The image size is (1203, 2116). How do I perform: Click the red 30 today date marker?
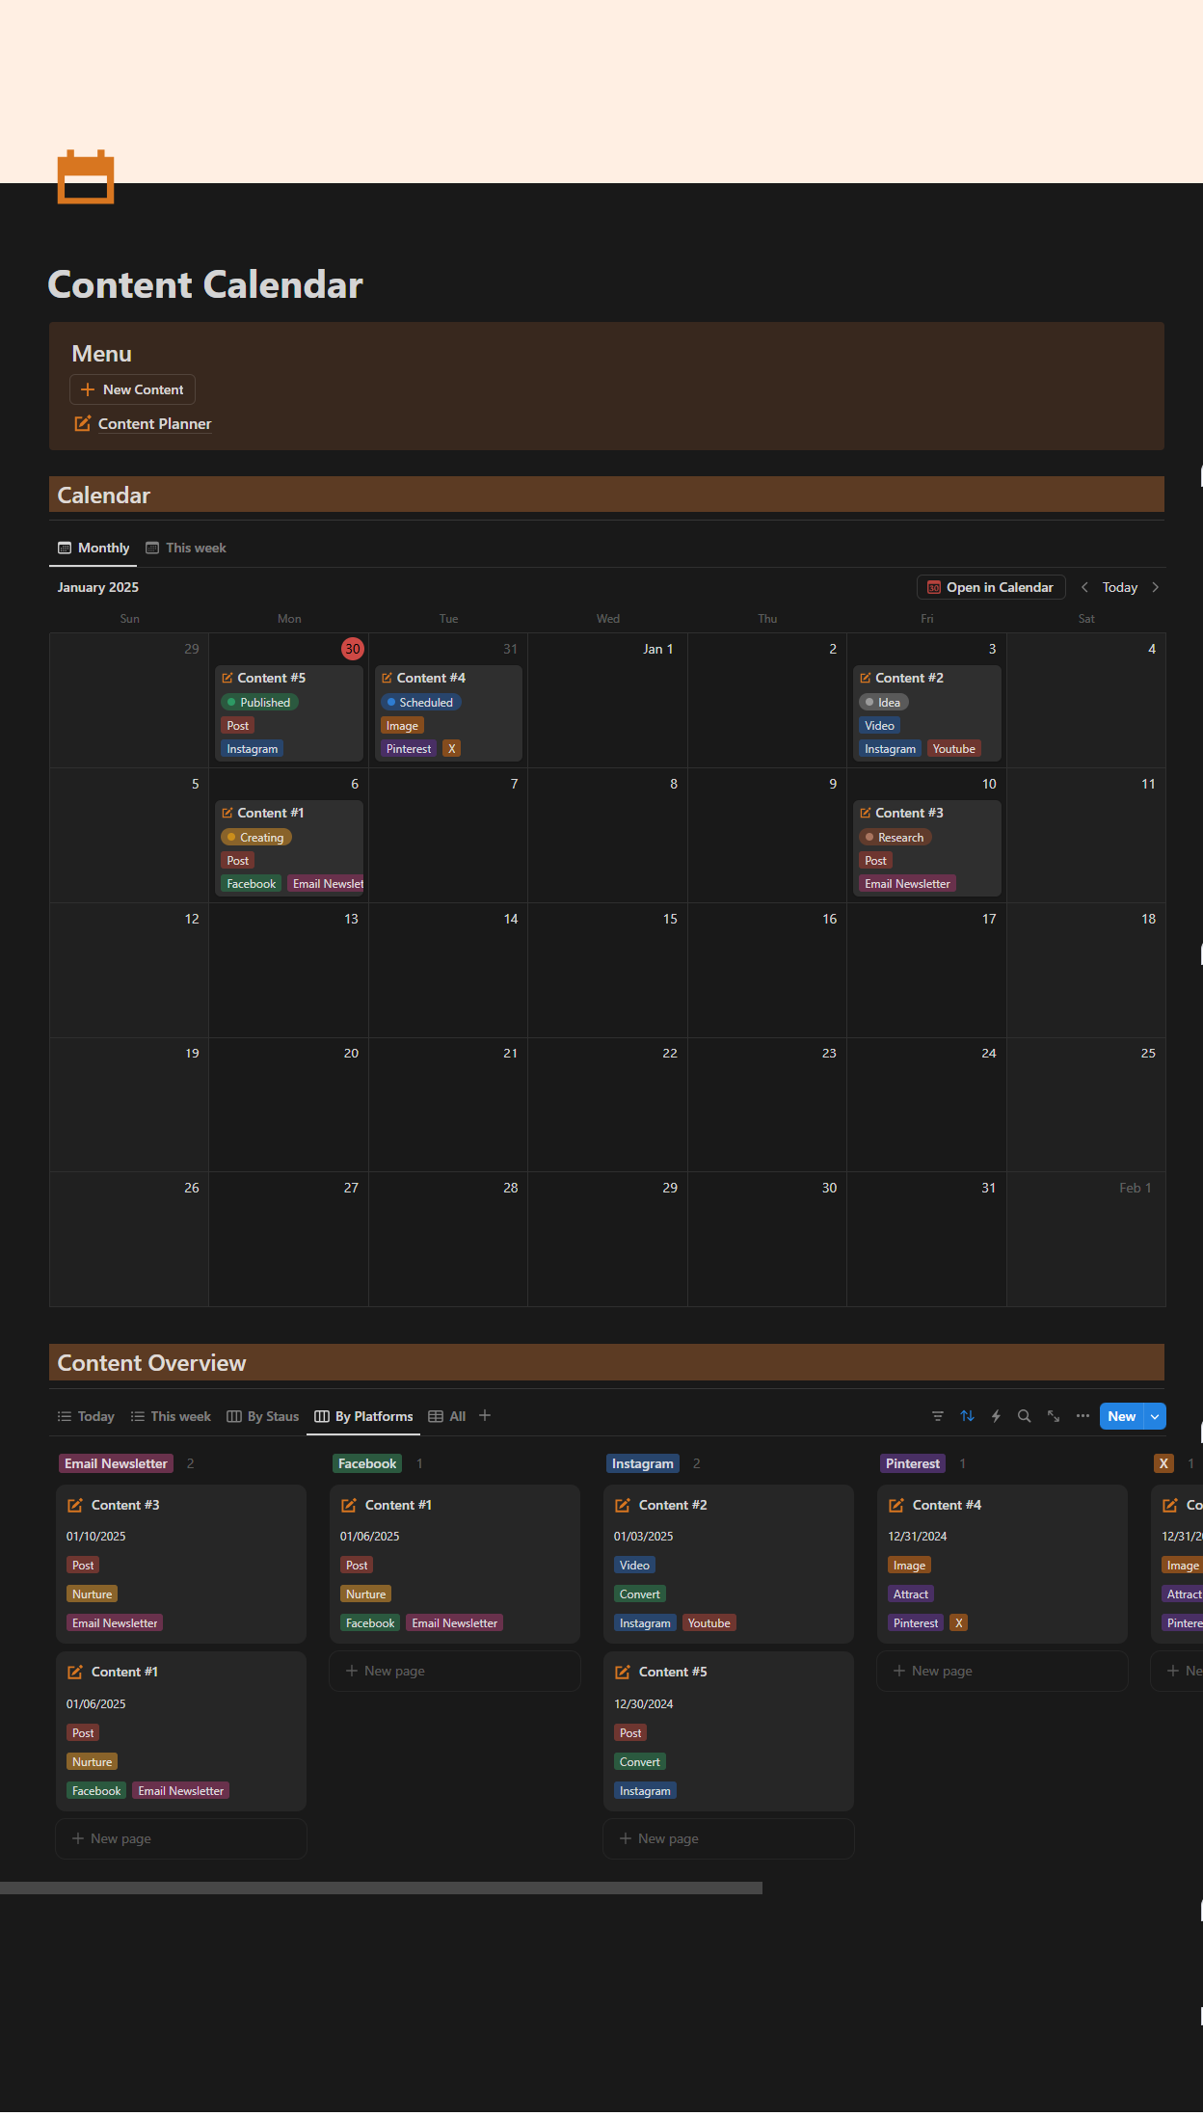pos(353,649)
